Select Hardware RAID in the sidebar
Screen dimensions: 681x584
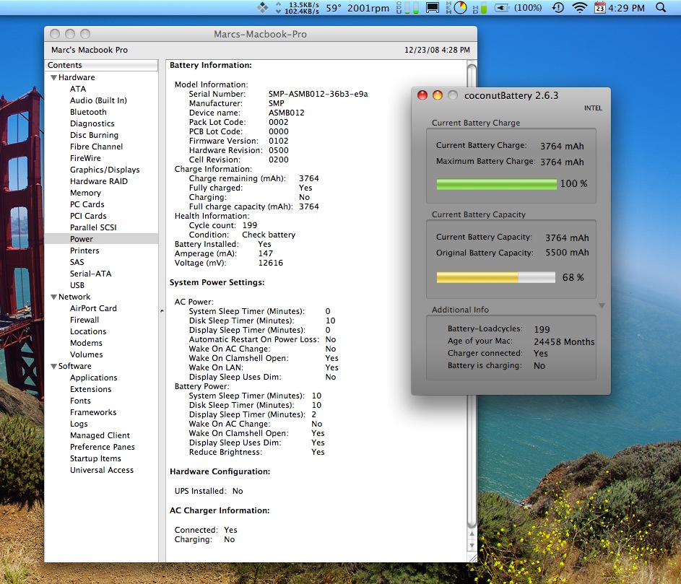99,181
